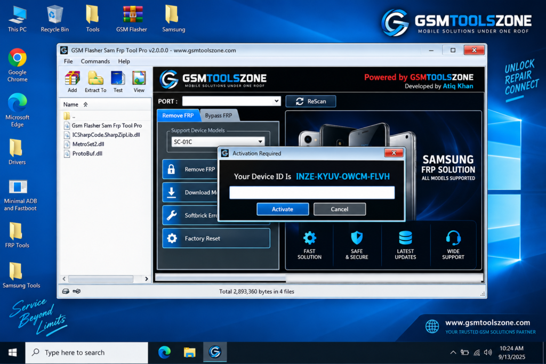This screenshot has width=546, height=364.
Task: Switch to the Bypass FRP tab
Action: tap(218, 116)
